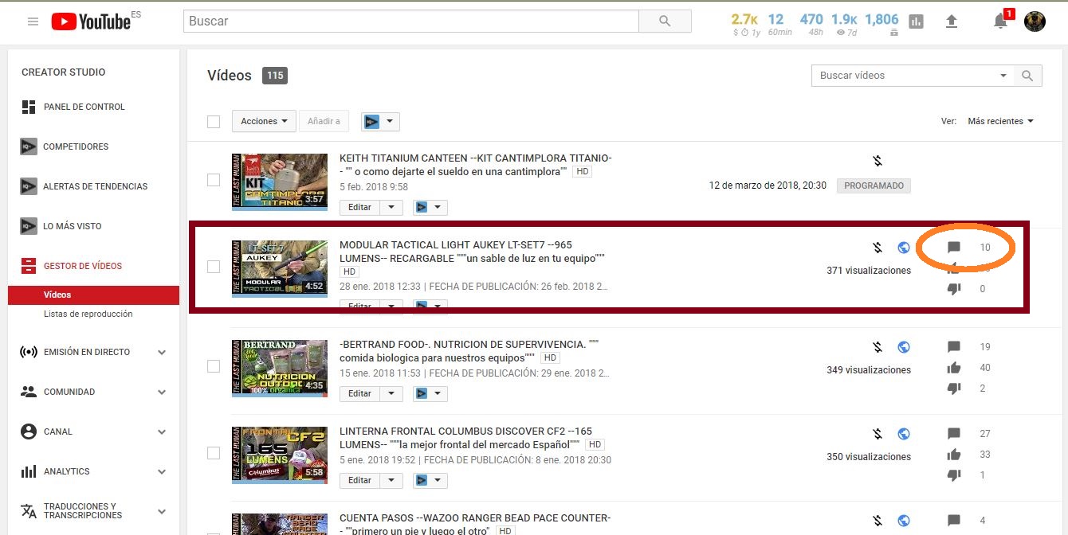Open the vidIQ dropdown next to Añadir a
Viewport: 1068px width, 535px height.
pyautogui.click(x=380, y=121)
